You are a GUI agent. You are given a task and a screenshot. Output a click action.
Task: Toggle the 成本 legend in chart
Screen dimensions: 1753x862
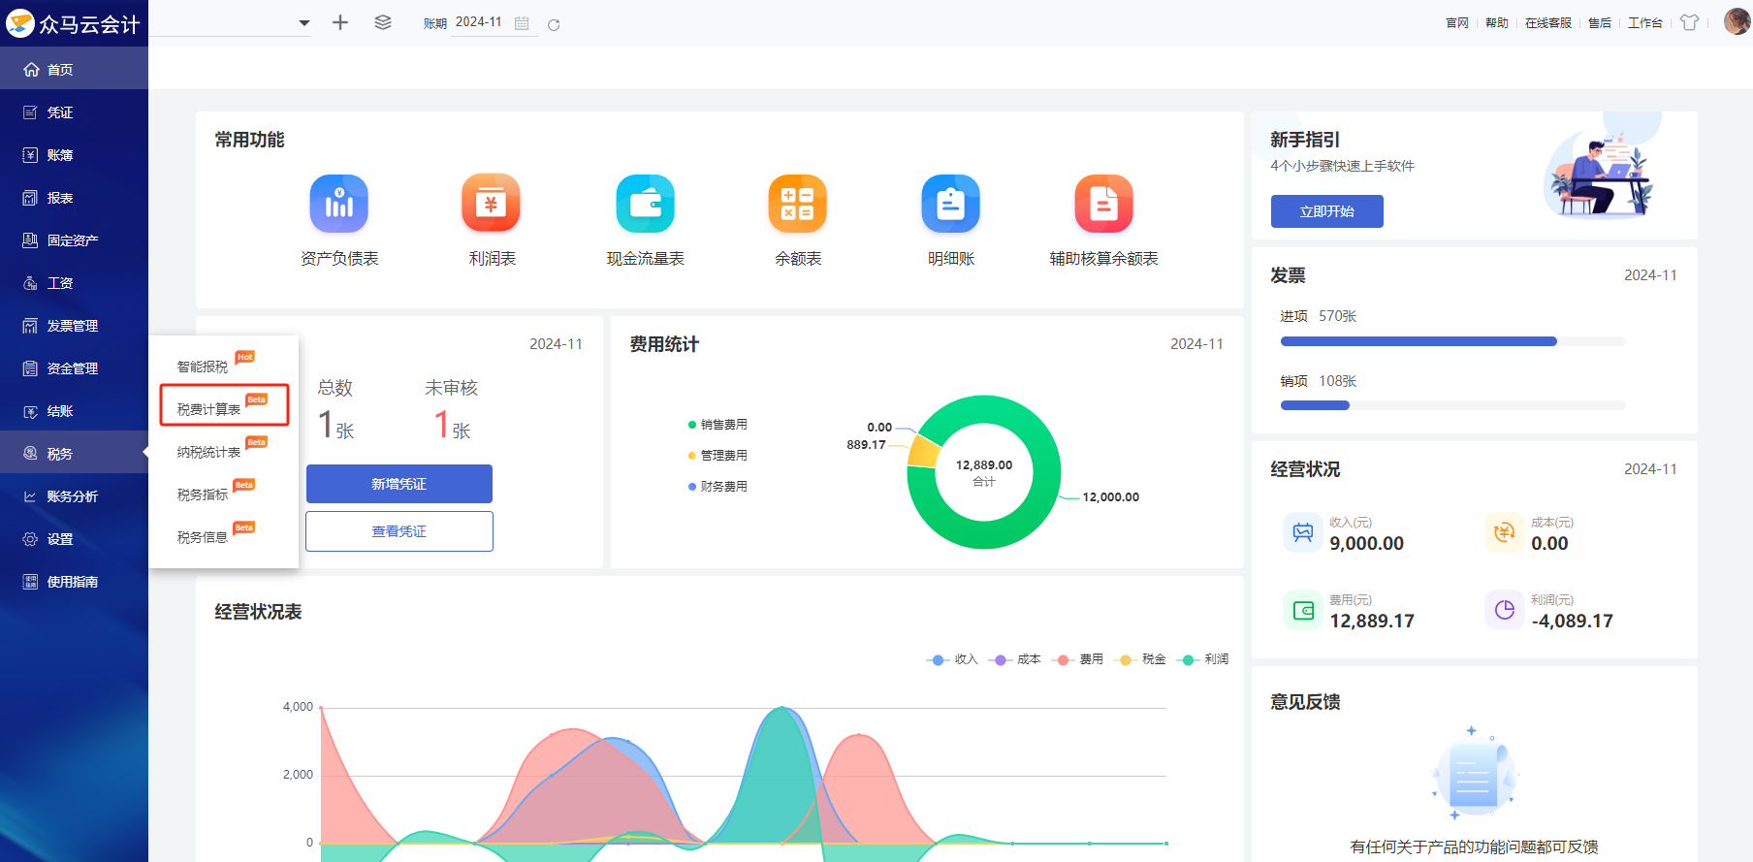coord(1015,659)
